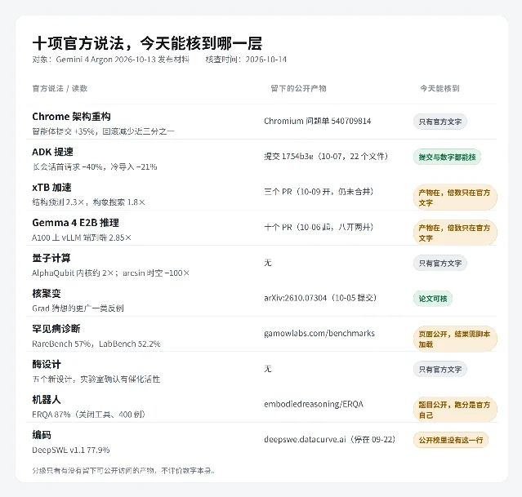Click the 'AlphaQubit 内核约 2×' detail line
The image size is (522, 497).
coord(111,273)
